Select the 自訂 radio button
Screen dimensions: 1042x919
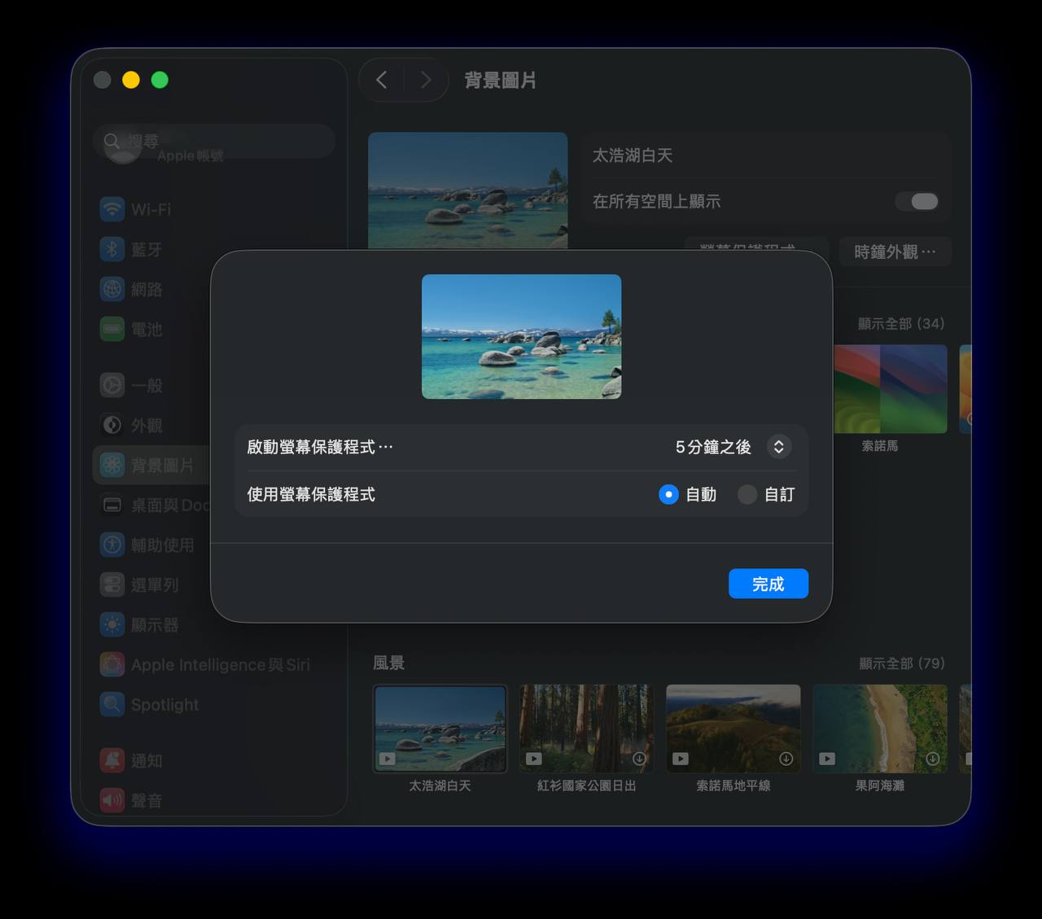[746, 494]
